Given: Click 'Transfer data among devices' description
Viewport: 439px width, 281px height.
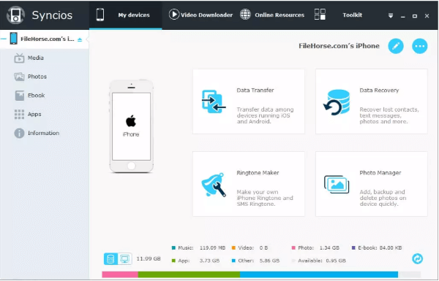Looking at the screenshot, I should 265,115.
